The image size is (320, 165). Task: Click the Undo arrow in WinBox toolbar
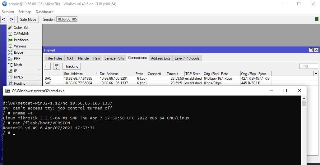pyautogui.click(x=4, y=20)
